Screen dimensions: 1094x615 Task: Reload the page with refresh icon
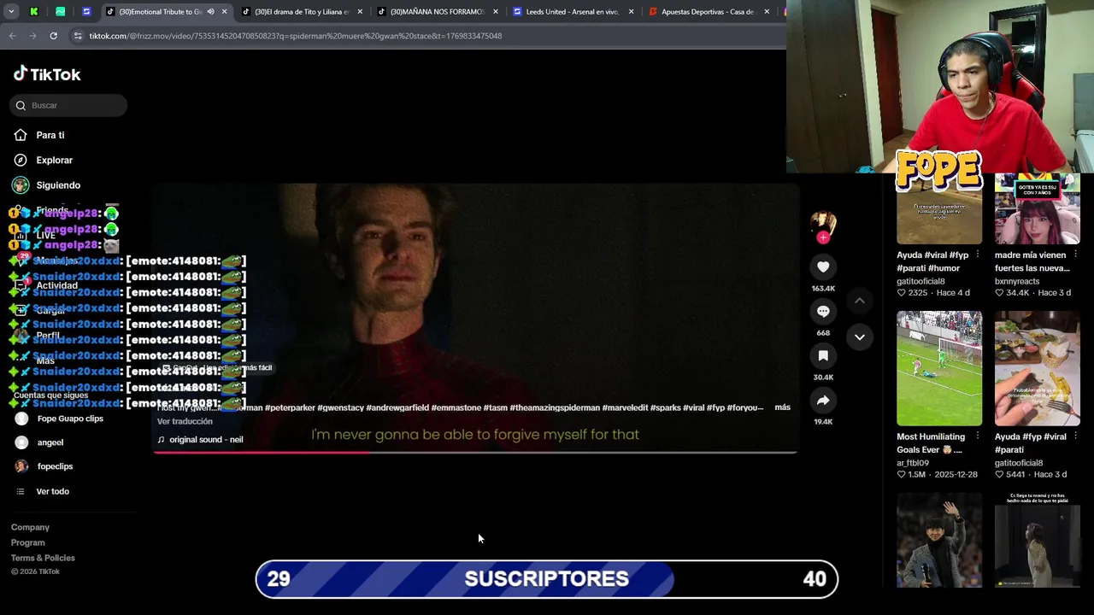pos(53,36)
